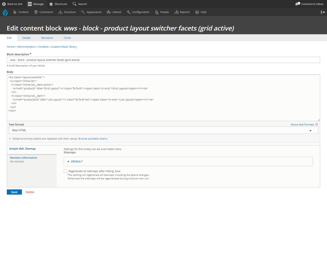Image resolution: width=327 pixels, height=260 pixels.
Task: Open the Extend admin menu
Action: [x=114, y=12]
